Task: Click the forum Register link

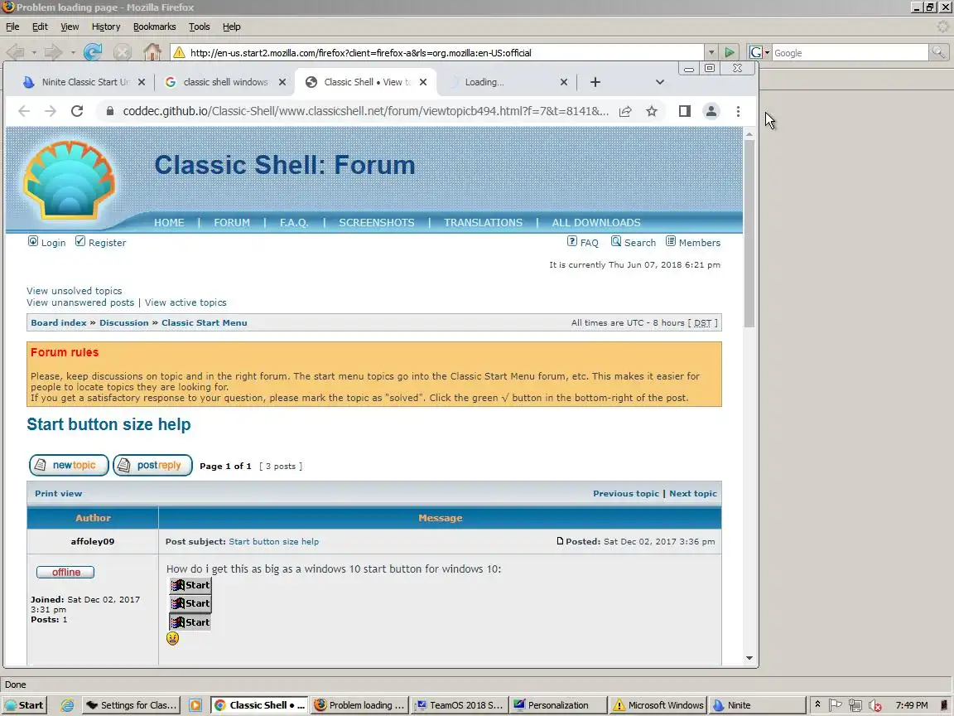Action: [100, 242]
